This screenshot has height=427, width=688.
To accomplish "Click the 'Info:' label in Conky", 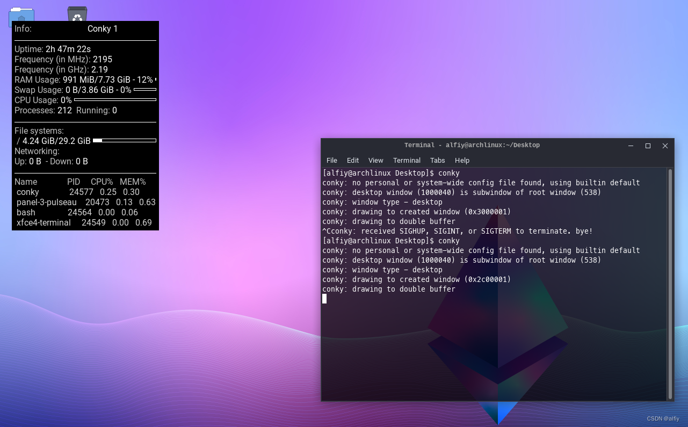I will coord(23,29).
